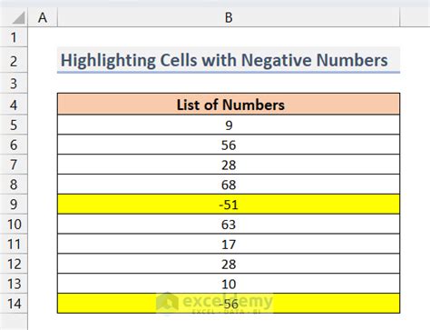Select the cell containing 28 in row 12
The width and height of the screenshot is (430, 330).
[x=229, y=264]
